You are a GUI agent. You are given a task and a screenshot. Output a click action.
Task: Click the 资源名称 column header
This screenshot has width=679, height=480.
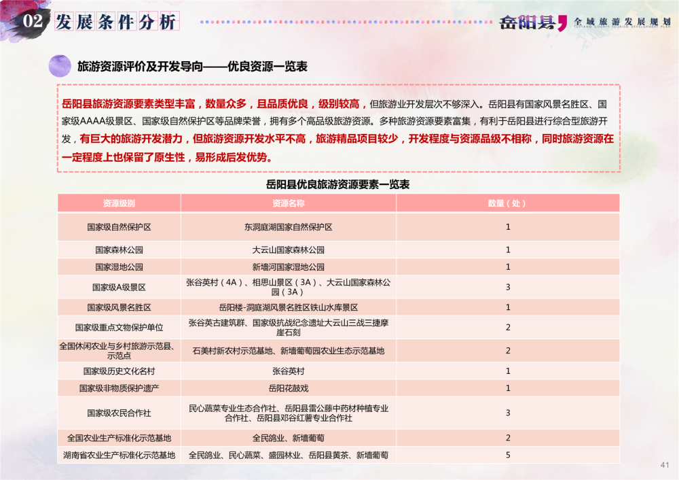[x=288, y=203]
